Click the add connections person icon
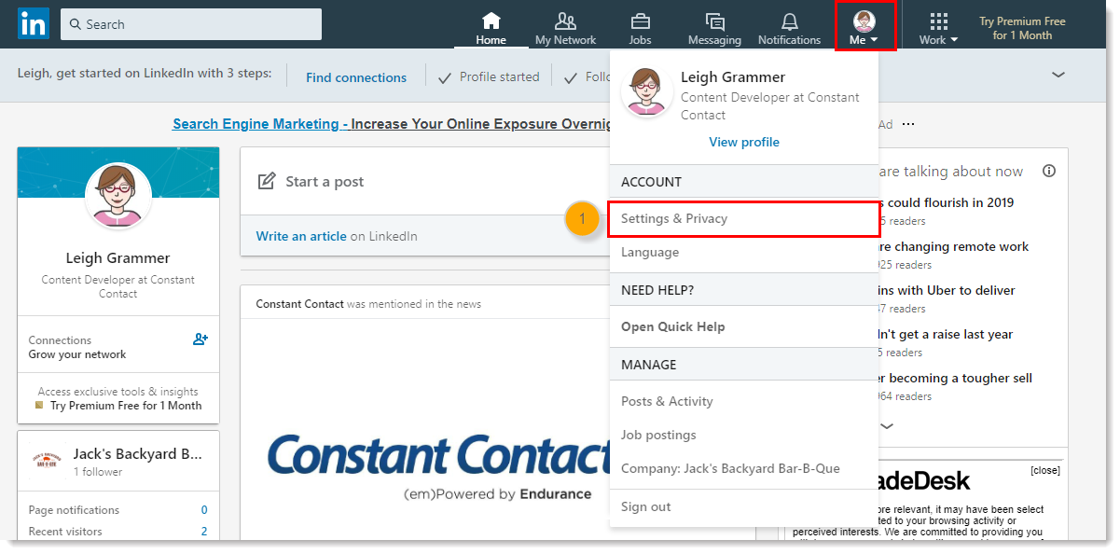The image size is (1120, 554). coord(200,339)
